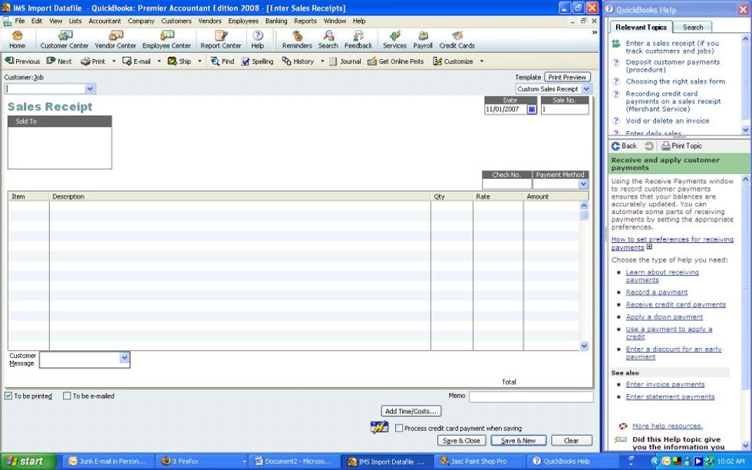E-mail the sales receipt
The height and width of the screenshot is (470, 752).
click(137, 61)
